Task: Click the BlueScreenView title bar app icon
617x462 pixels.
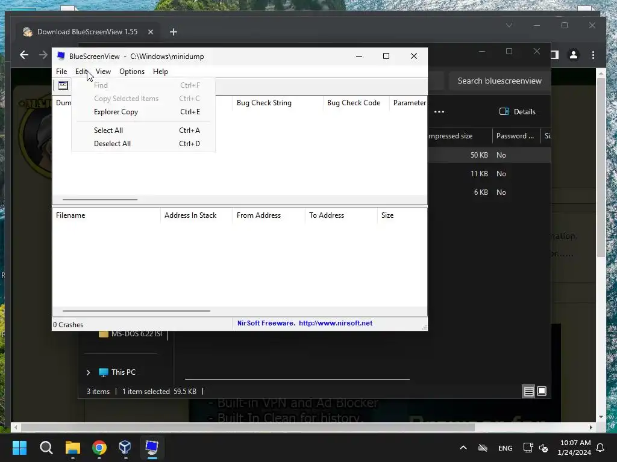Action: pos(61,56)
